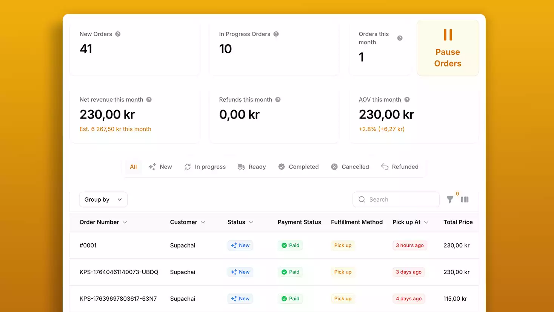Switch to the Cancelled tab
The image size is (554, 312).
click(x=350, y=167)
